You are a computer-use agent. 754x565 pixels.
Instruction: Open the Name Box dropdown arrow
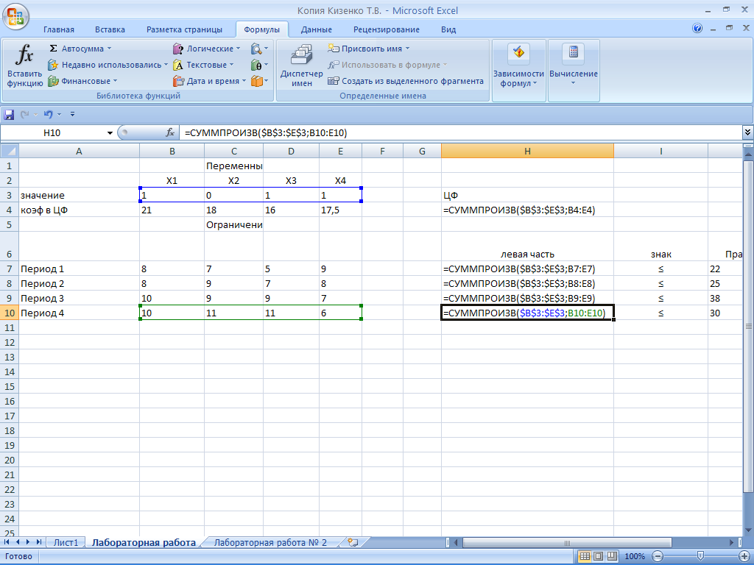[x=110, y=132]
